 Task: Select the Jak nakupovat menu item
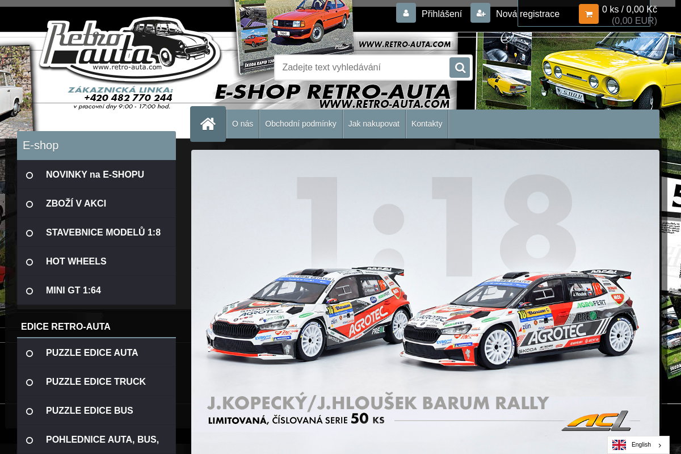374,123
